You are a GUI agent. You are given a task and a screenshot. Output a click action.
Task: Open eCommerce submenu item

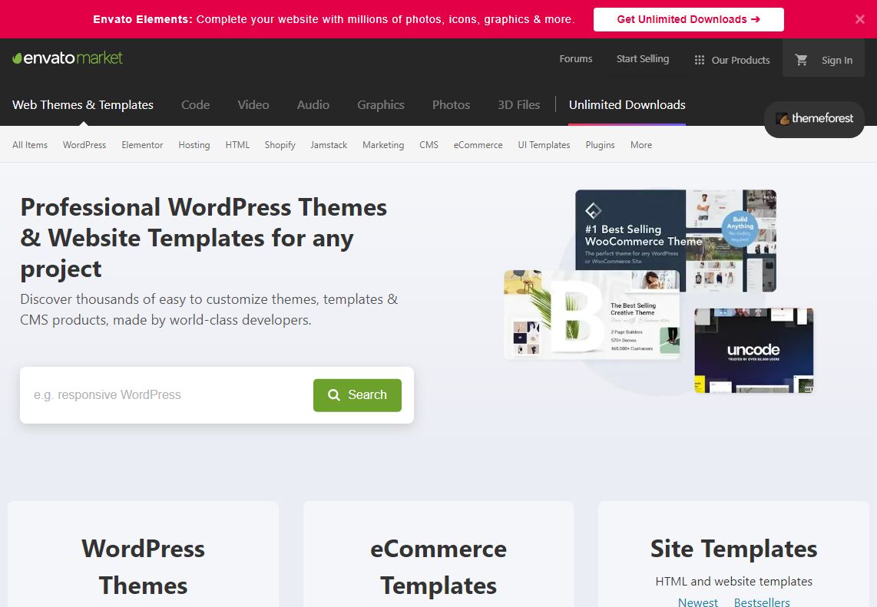tap(478, 145)
